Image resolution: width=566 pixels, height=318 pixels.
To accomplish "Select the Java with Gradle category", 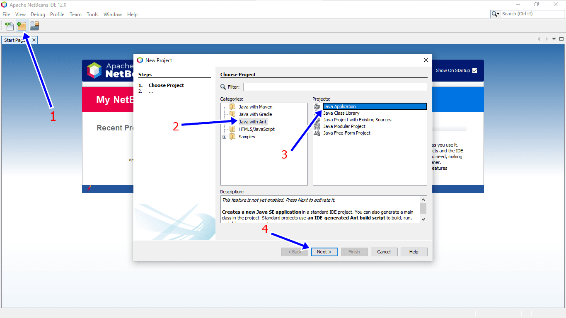I will (255, 114).
